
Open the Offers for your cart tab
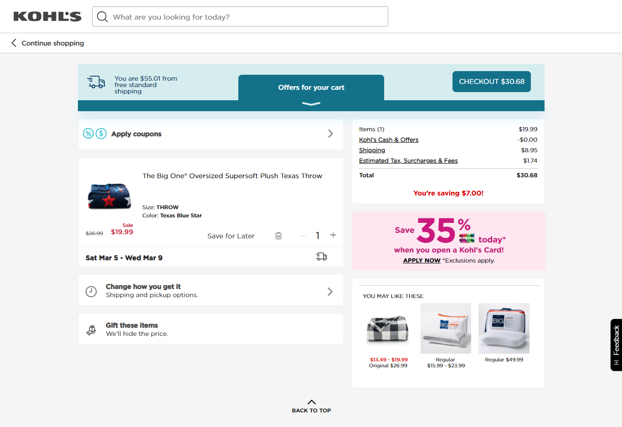(x=311, y=87)
